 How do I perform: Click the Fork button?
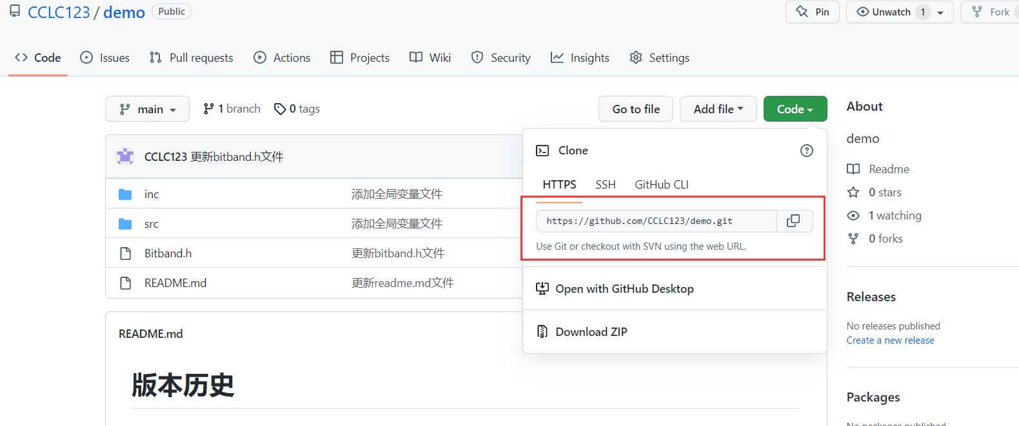tap(991, 12)
